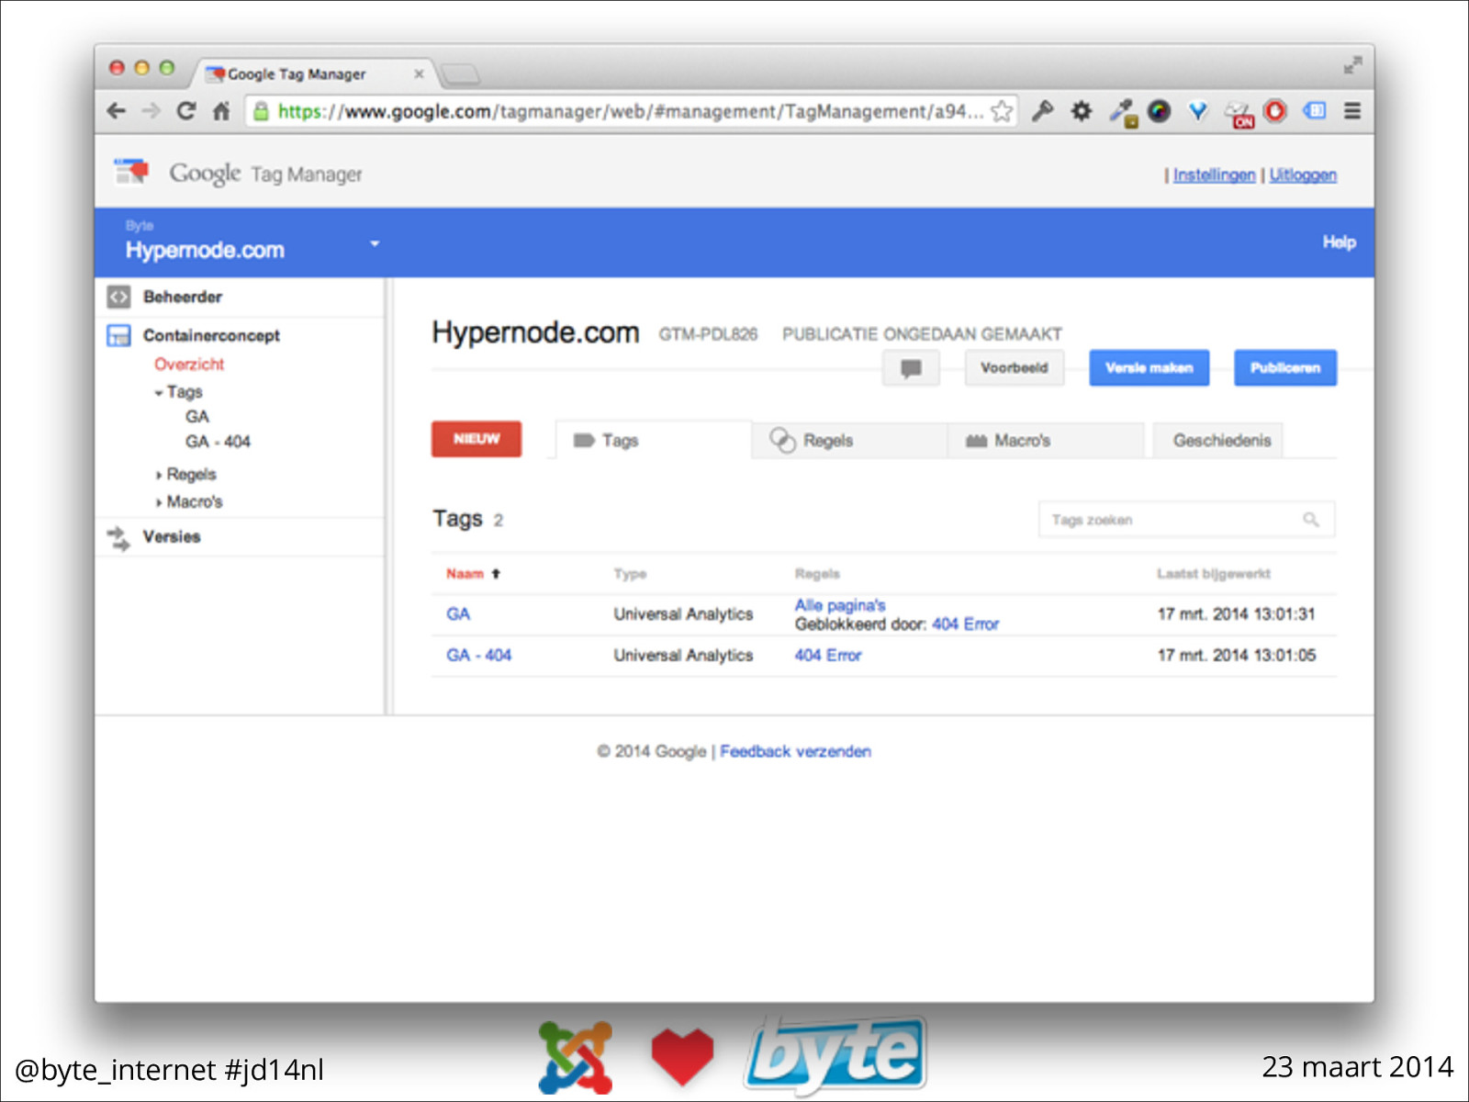Image resolution: width=1469 pixels, height=1102 pixels.
Task: Click the browser forward arrow
Action: (151, 111)
